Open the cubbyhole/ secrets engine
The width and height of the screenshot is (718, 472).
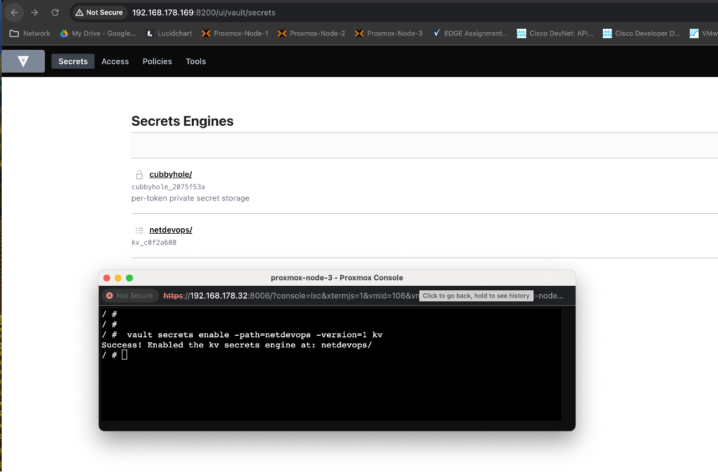[171, 175]
